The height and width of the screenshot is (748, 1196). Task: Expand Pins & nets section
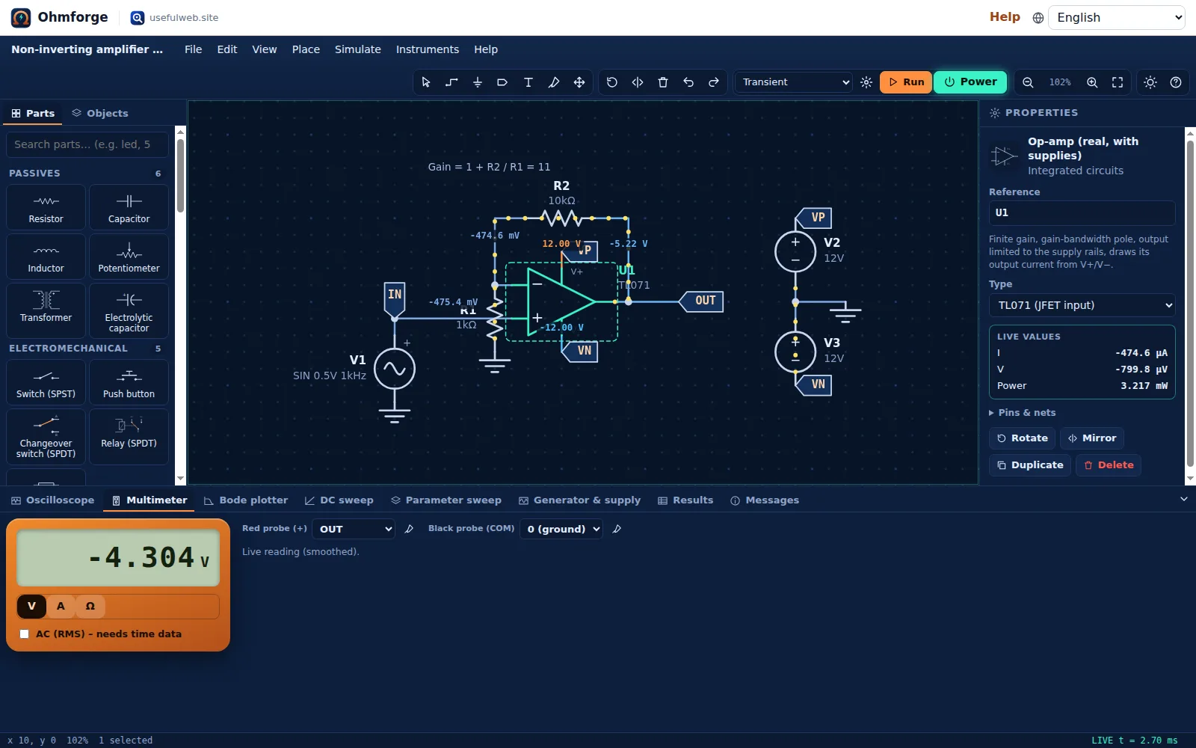point(1023,413)
